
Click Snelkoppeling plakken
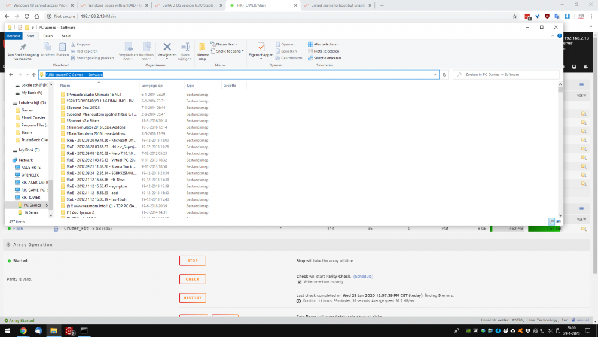(x=92, y=58)
